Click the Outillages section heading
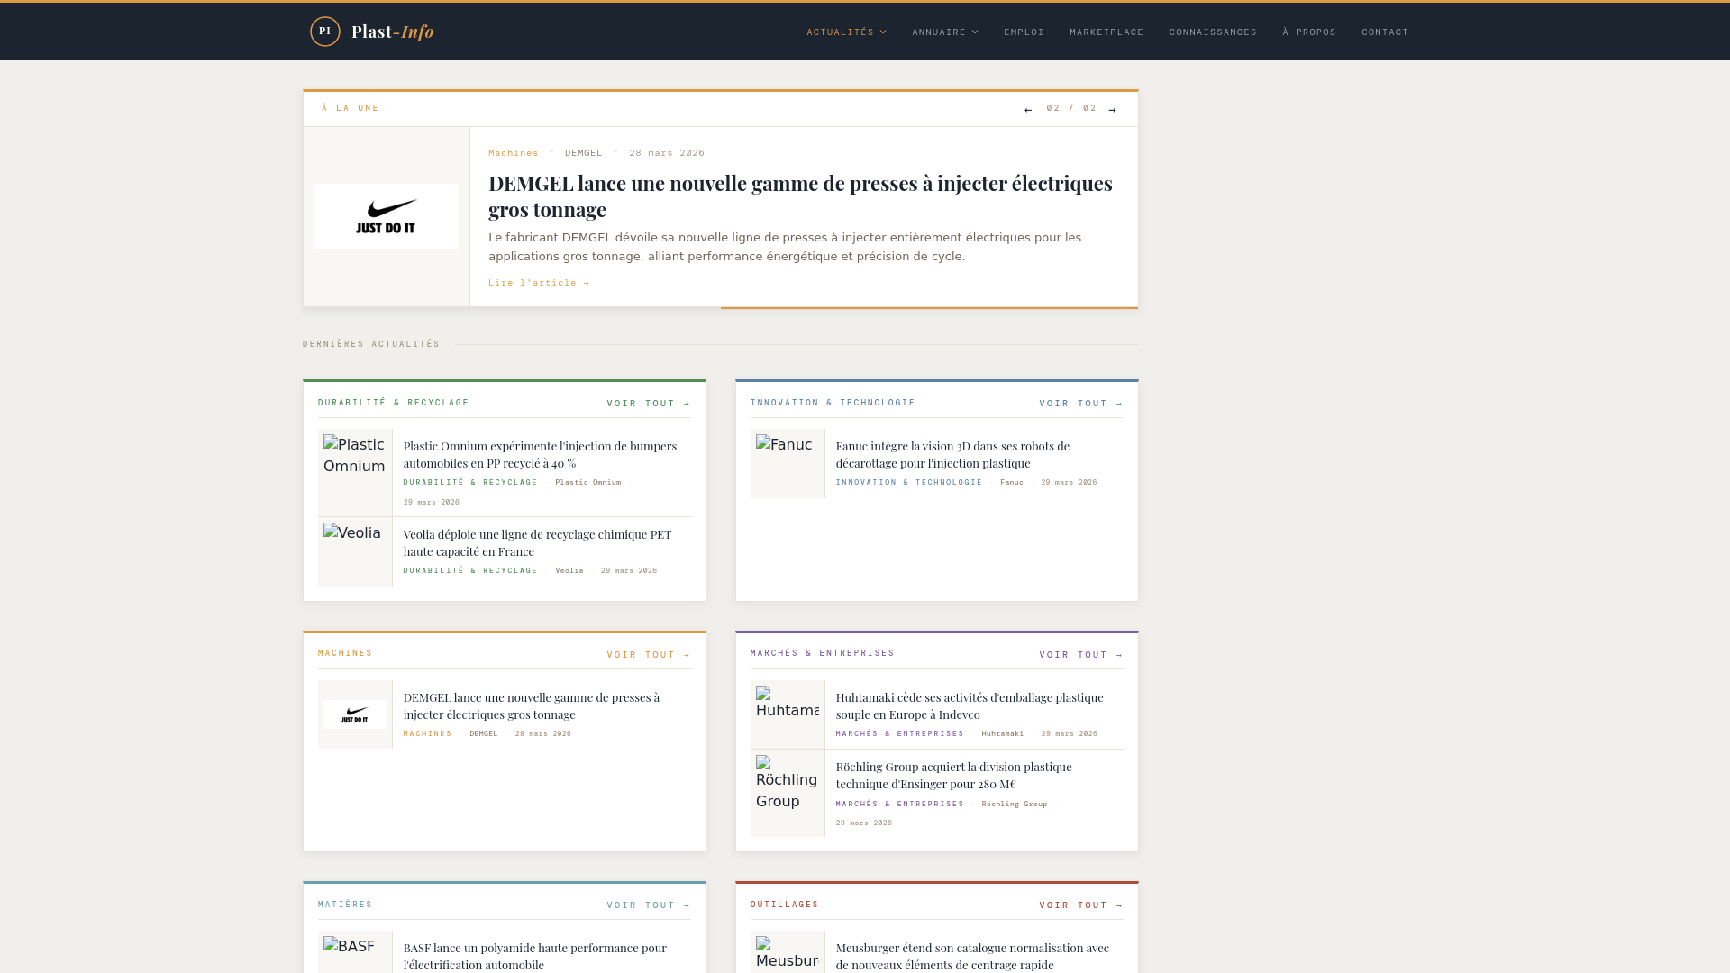Screen dimensions: 1730x973 (x=784, y=905)
